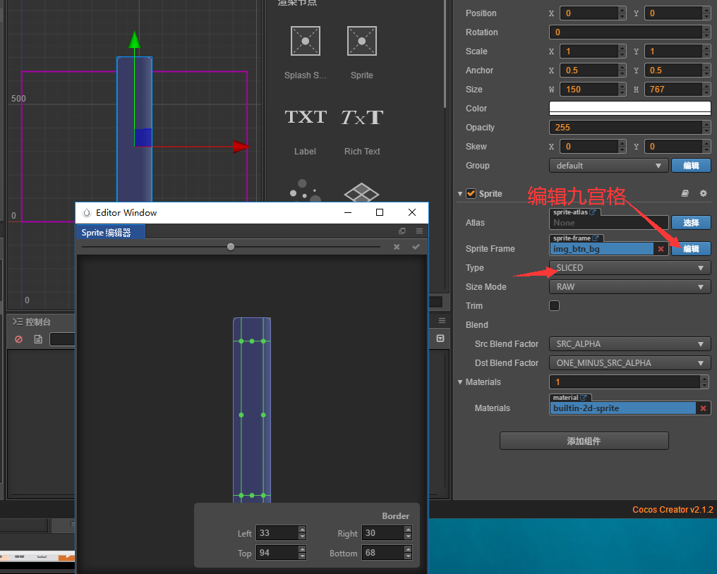Screen dimensions: 717x574
Task: Insert a Splash Screen node
Action: [x=305, y=40]
